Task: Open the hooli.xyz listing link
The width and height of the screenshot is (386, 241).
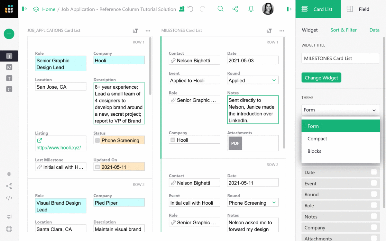Action: pyautogui.click(x=59, y=148)
